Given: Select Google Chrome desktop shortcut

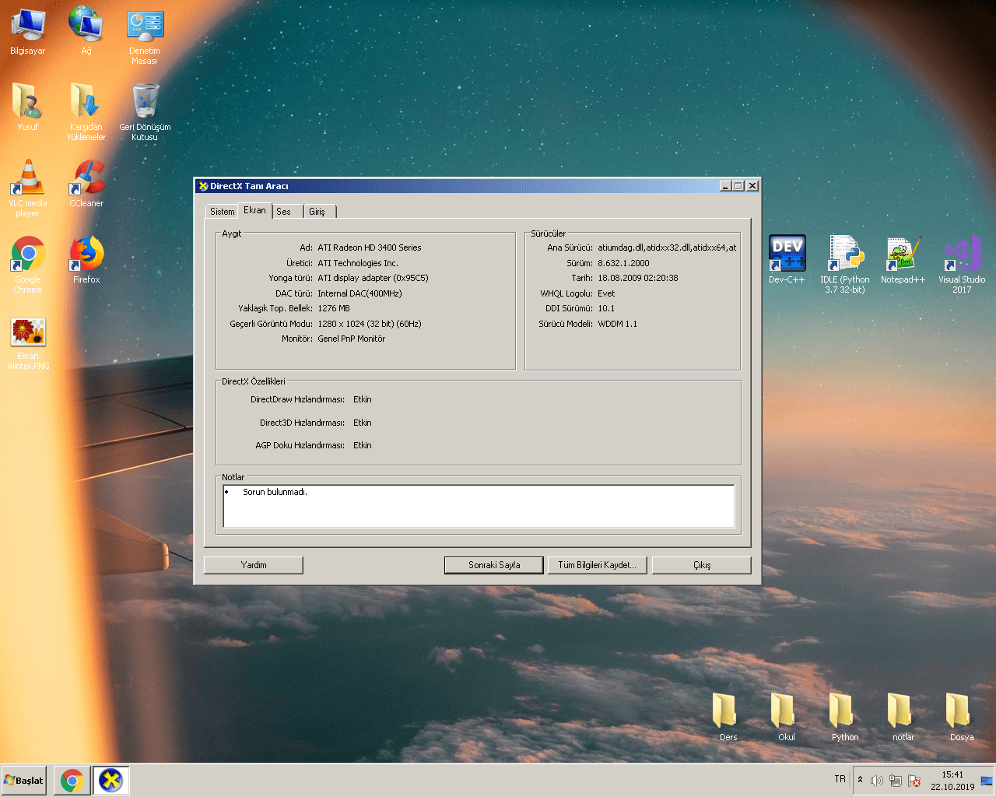Looking at the screenshot, I should (28, 264).
